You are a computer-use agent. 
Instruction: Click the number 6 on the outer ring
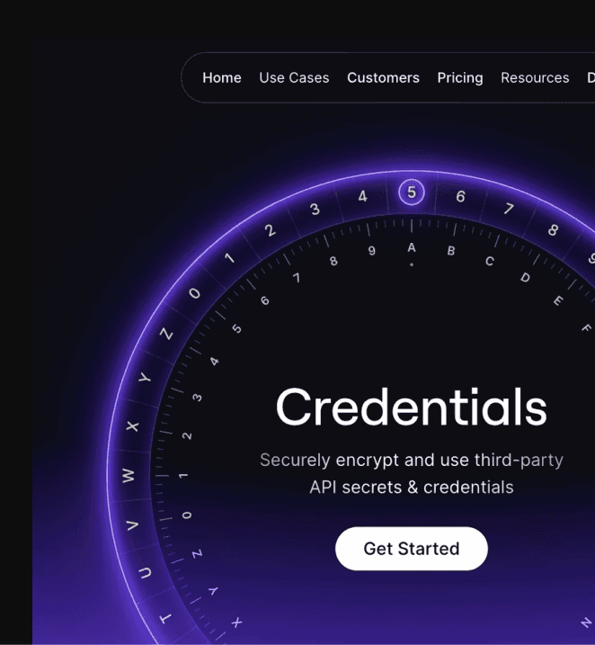(460, 197)
